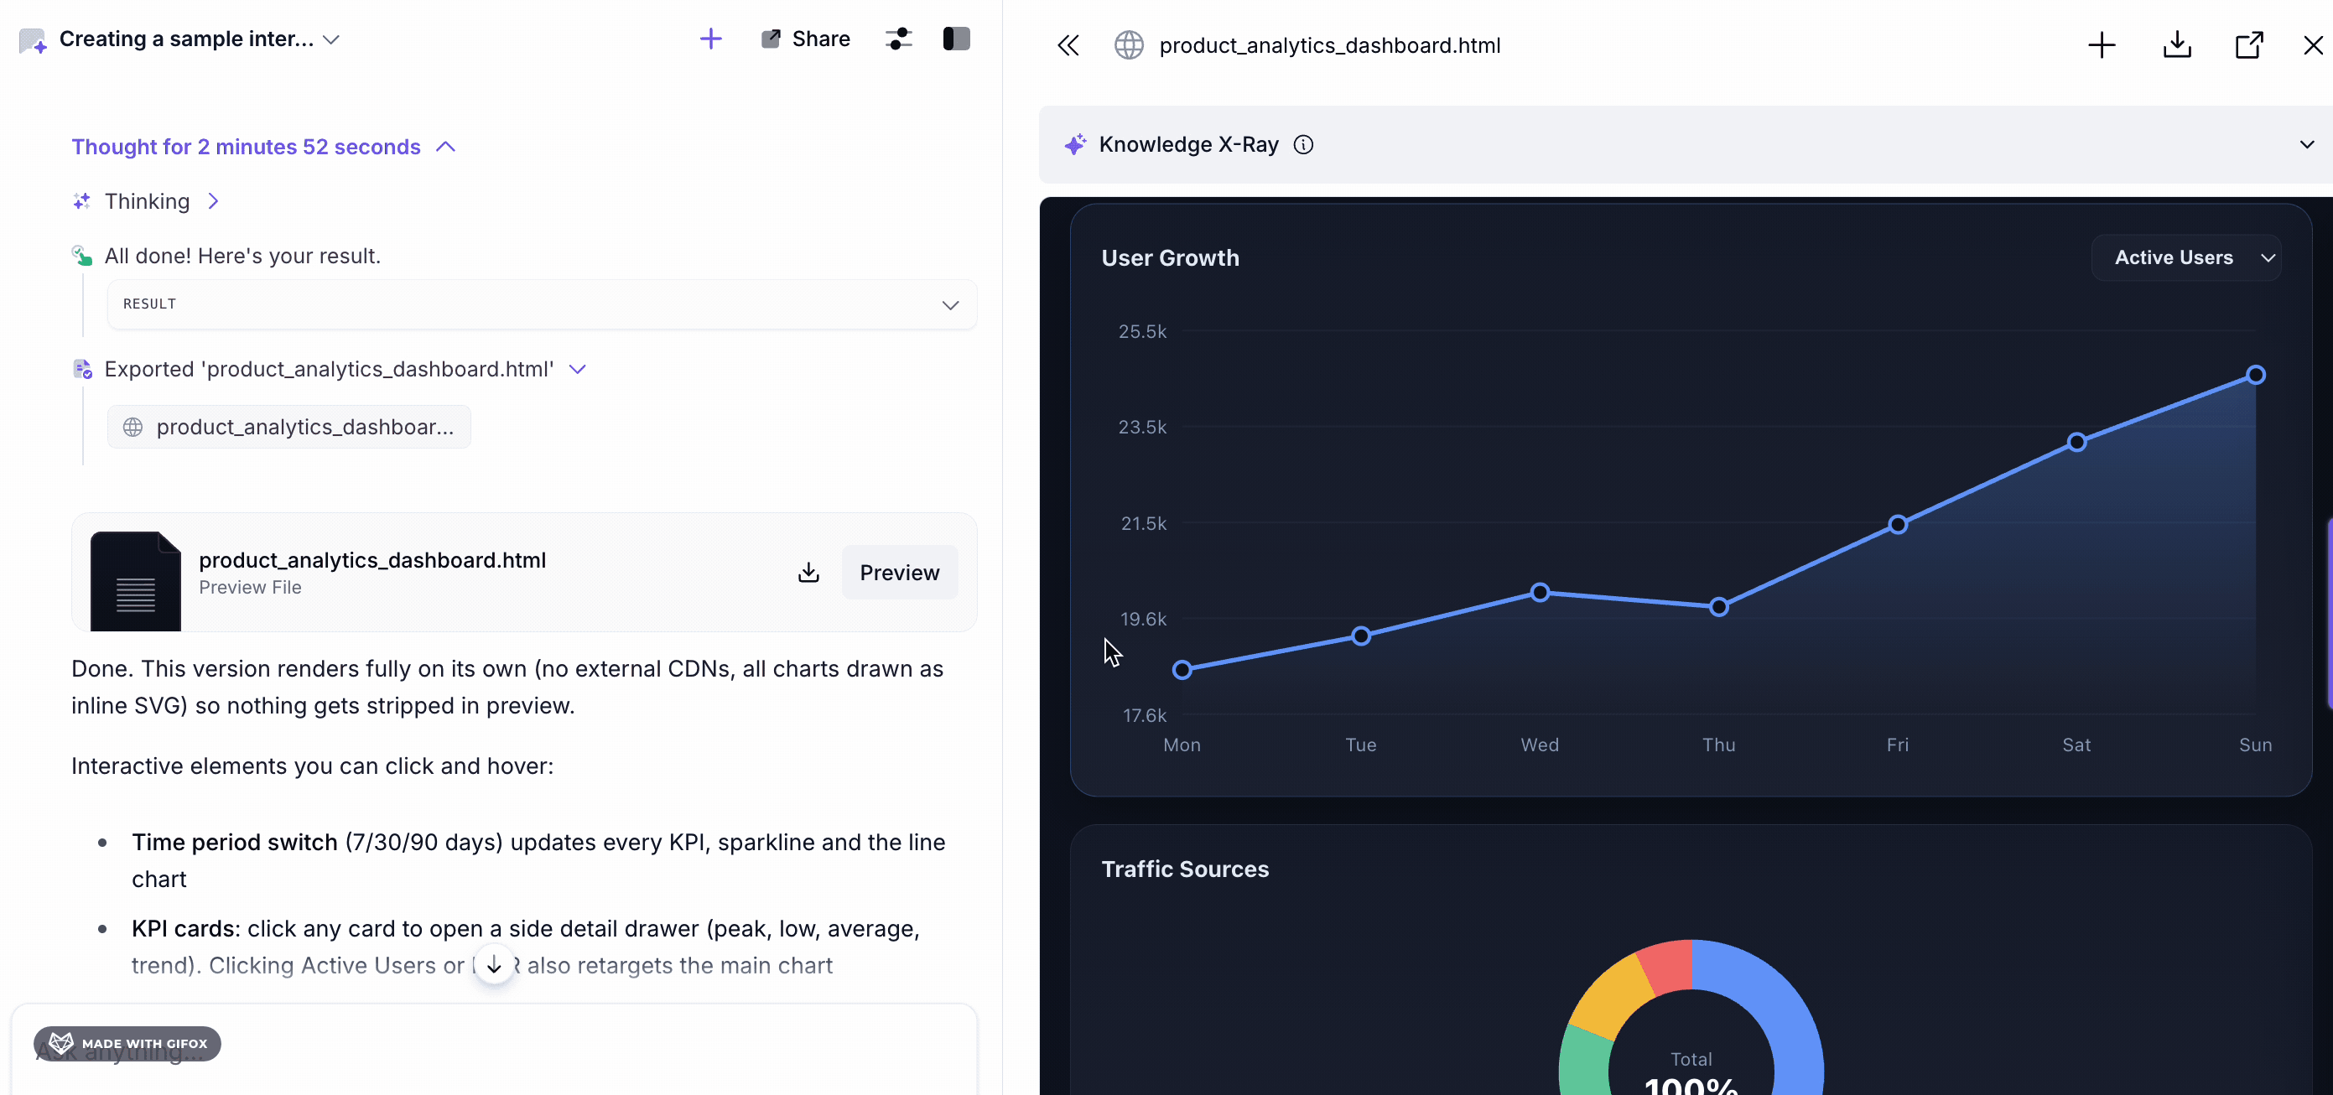Download the previewed HTML file

[2176, 45]
